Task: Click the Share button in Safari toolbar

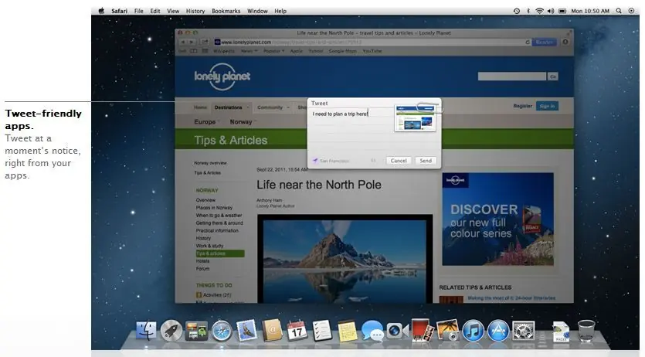Action: point(205,42)
